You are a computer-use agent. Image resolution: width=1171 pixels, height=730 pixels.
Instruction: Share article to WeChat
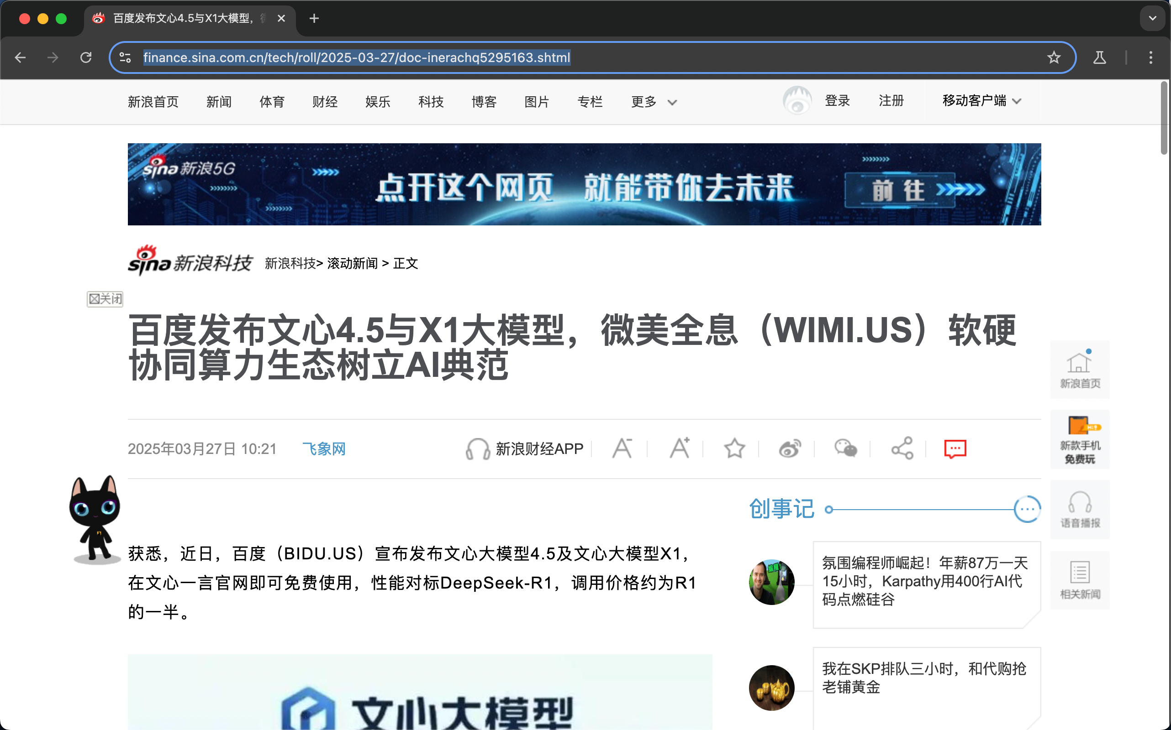pyautogui.click(x=846, y=448)
